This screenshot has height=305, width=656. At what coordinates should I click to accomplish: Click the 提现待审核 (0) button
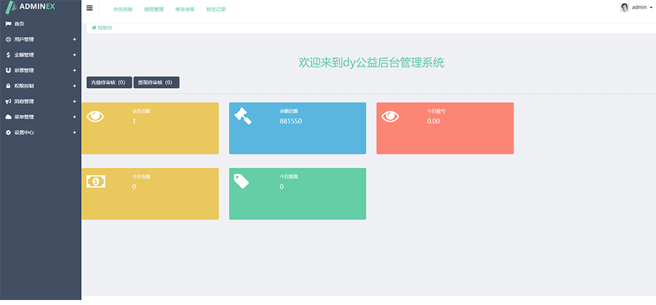(x=157, y=82)
